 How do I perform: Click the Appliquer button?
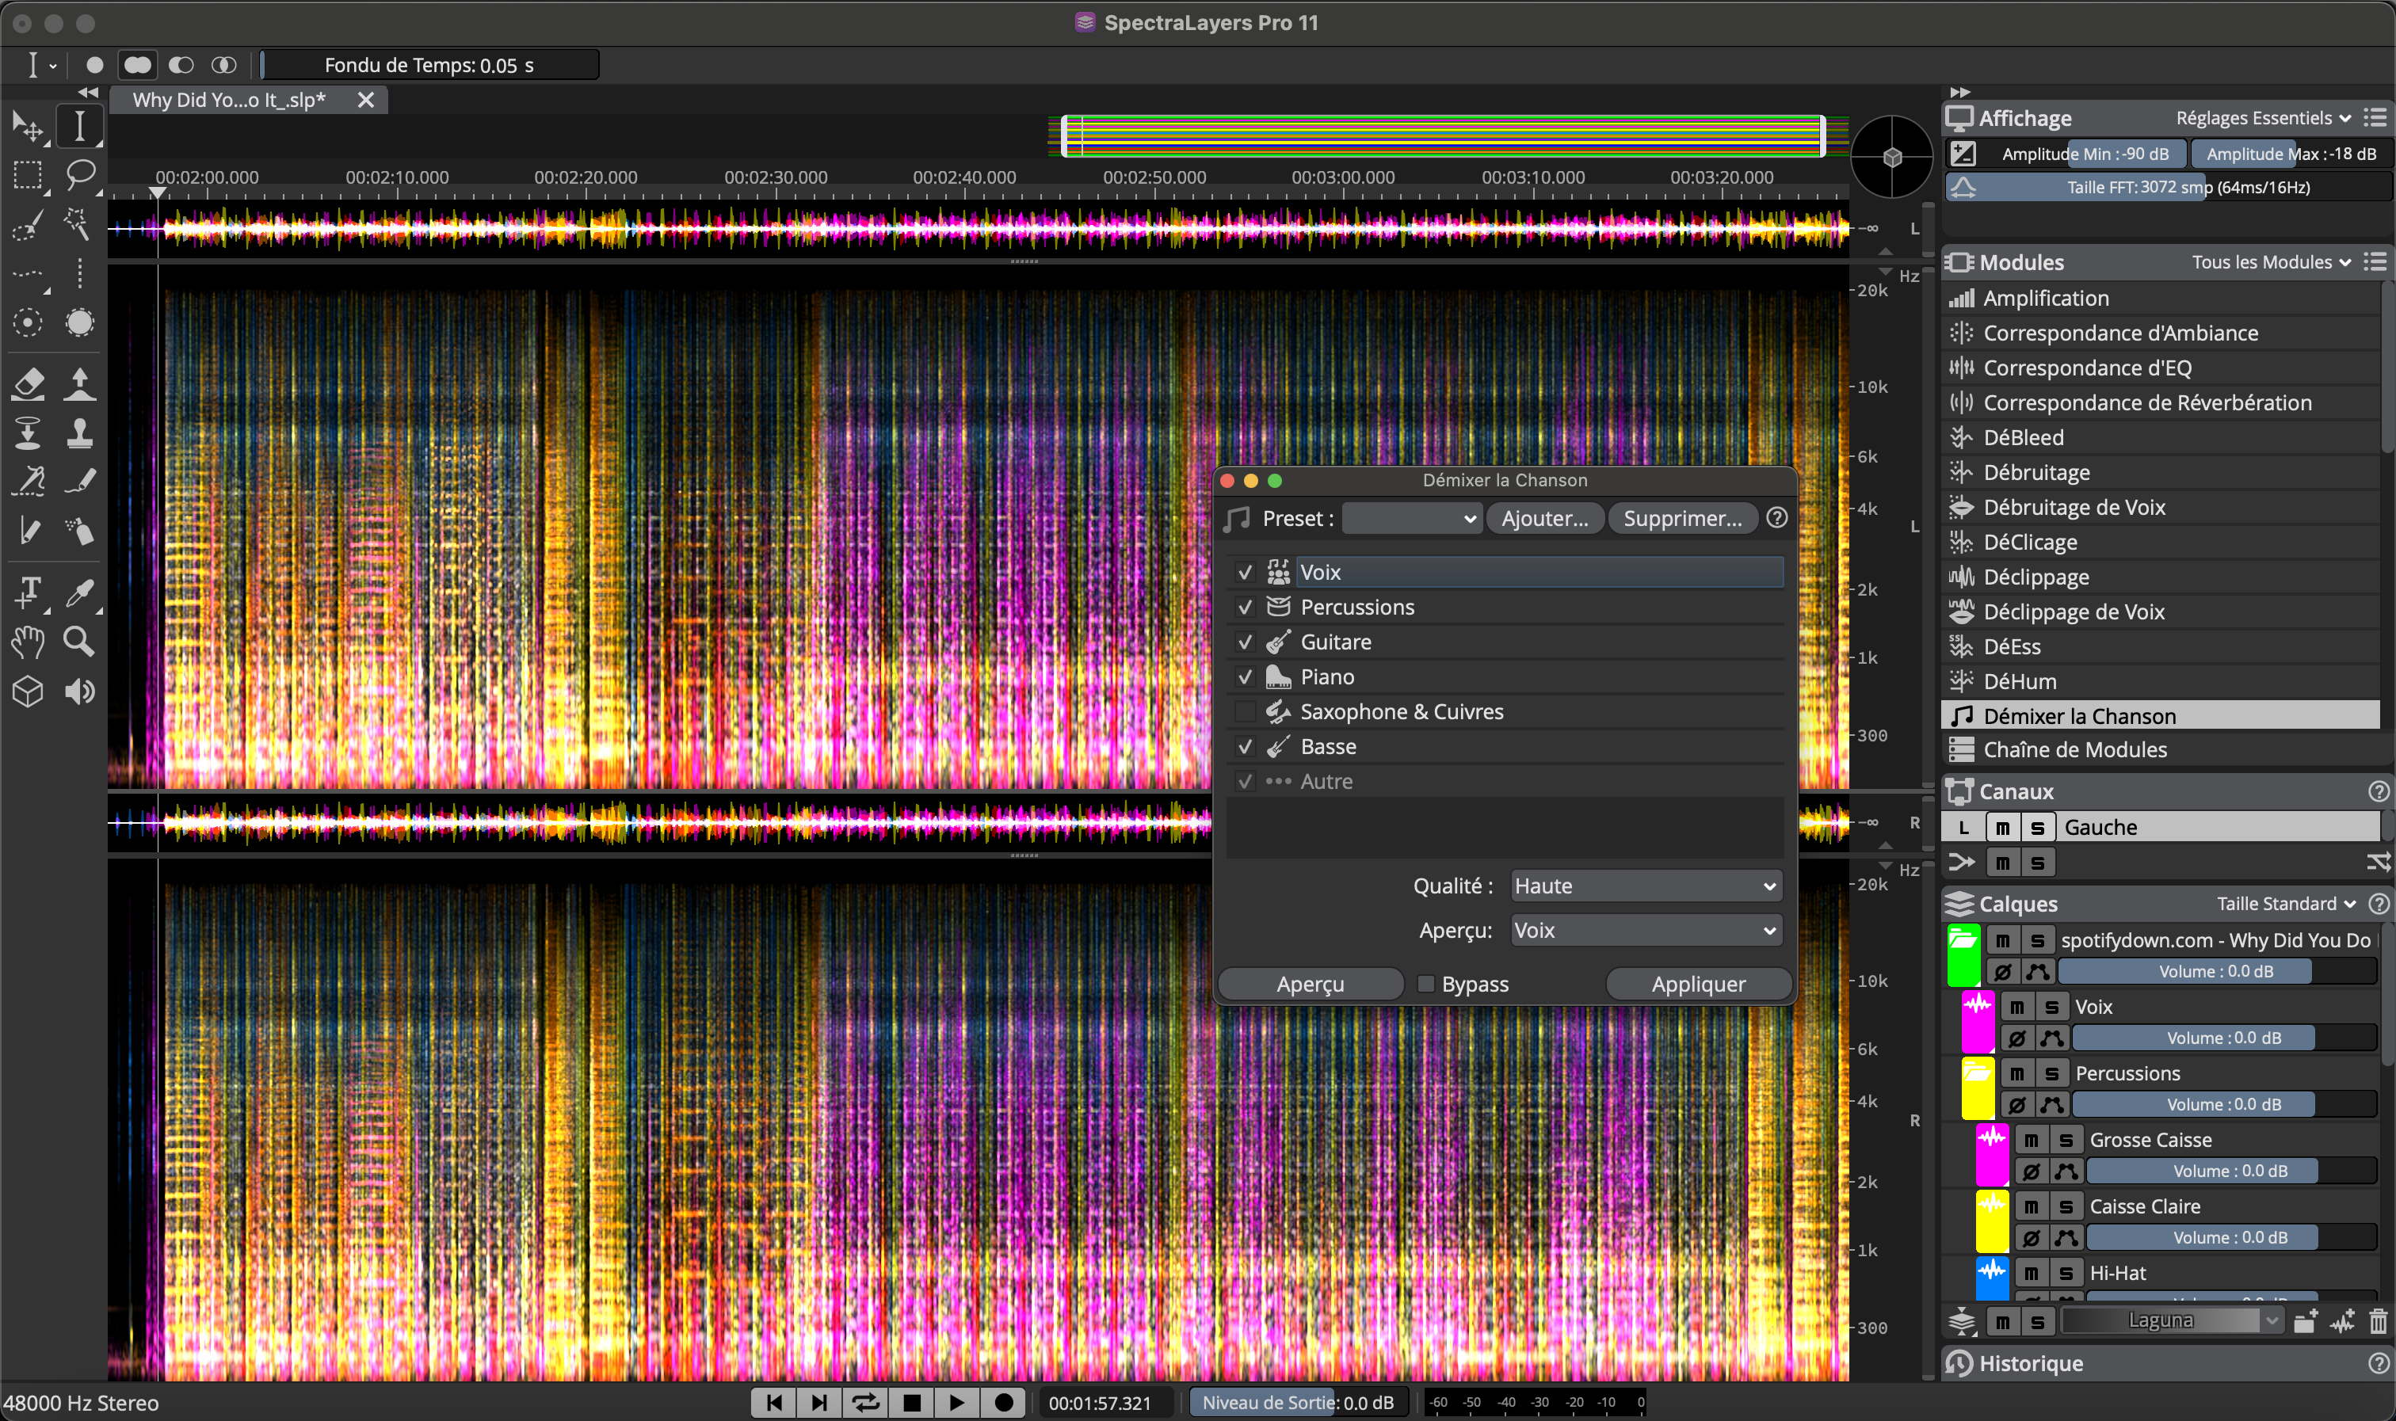(1697, 985)
